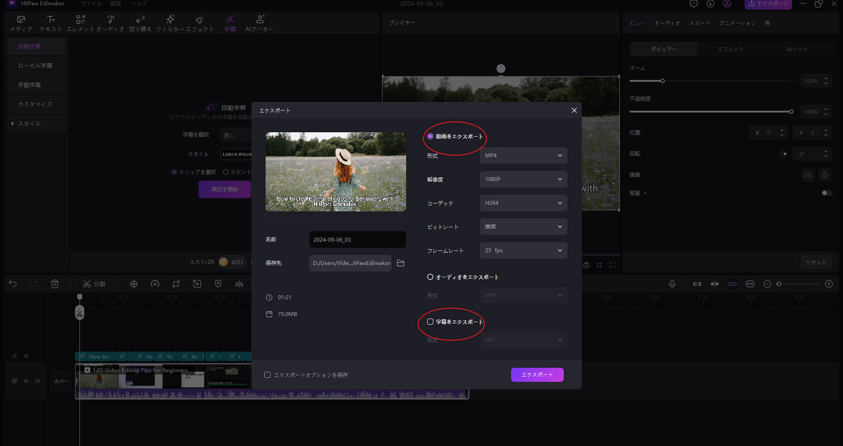Click the エクスポート button in title bar
This screenshot has width=843, height=446.
point(768,4)
